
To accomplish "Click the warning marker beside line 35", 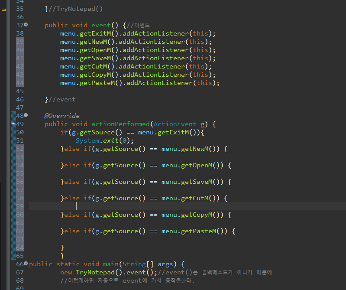I will [4, 10].
